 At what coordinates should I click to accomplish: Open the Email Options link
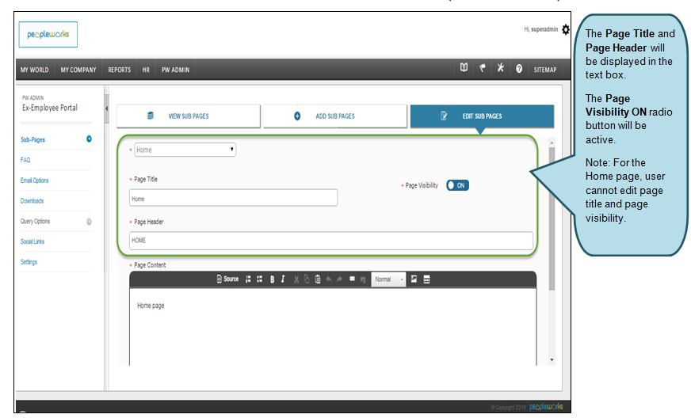pyautogui.click(x=35, y=180)
